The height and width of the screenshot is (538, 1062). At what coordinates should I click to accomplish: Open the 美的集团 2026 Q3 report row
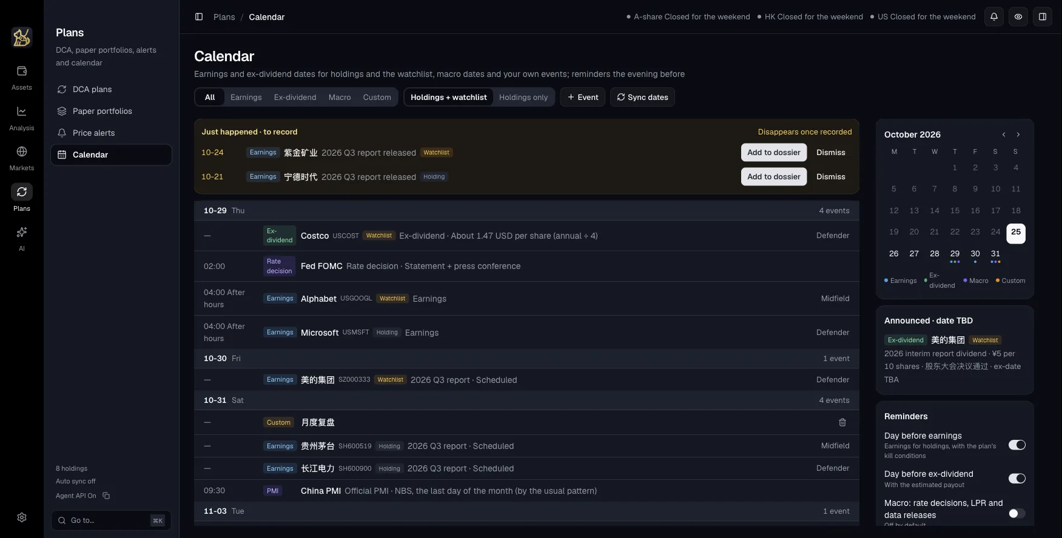(x=526, y=380)
